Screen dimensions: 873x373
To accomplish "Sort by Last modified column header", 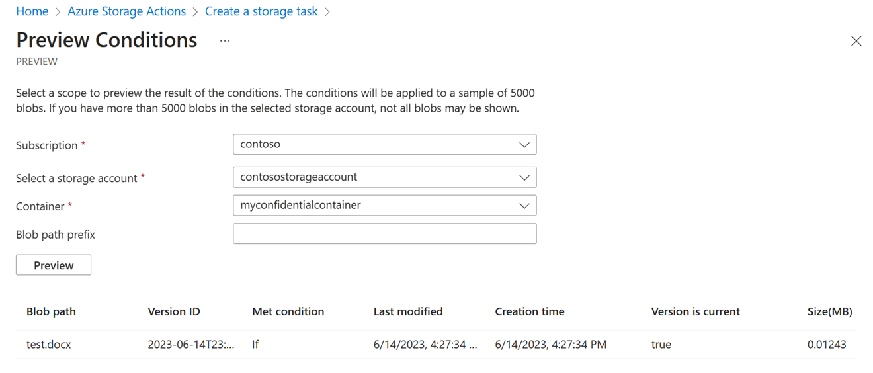I will [408, 311].
